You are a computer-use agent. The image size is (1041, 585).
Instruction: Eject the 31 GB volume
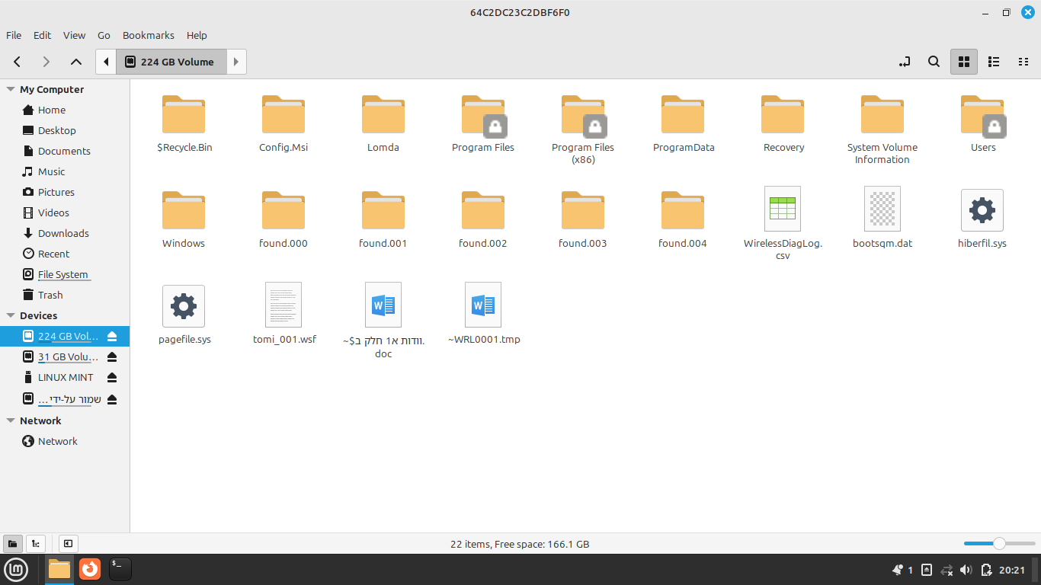click(112, 356)
